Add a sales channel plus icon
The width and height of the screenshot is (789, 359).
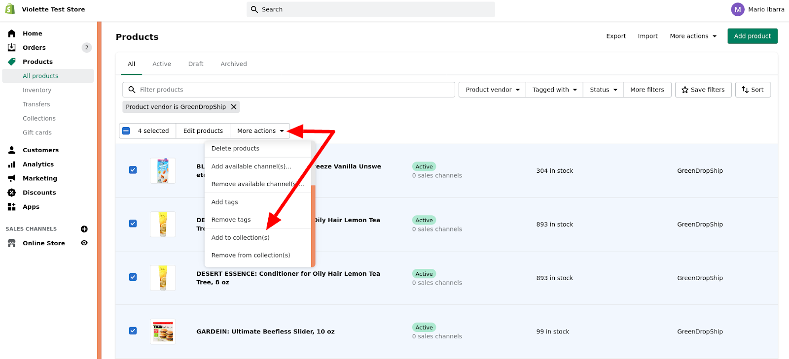84,229
